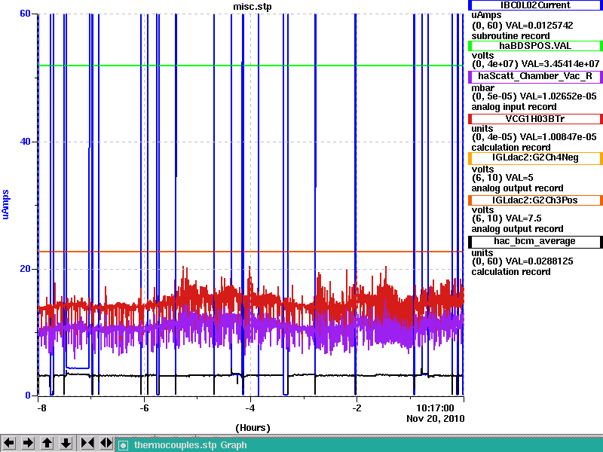Click the zoom-out time axis diamond icon
This screenshot has width=603, height=452.
pyautogui.click(x=106, y=443)
